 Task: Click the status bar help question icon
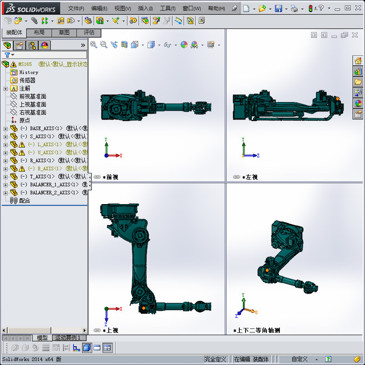pyautogui.click(x=328, y=359)
